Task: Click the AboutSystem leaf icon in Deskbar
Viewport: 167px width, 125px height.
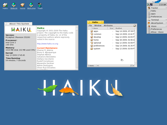Action: point(149,23)
